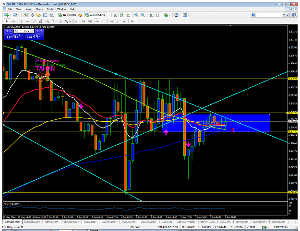
Task: Click the lot size volume field
Action: click(24, 31)
